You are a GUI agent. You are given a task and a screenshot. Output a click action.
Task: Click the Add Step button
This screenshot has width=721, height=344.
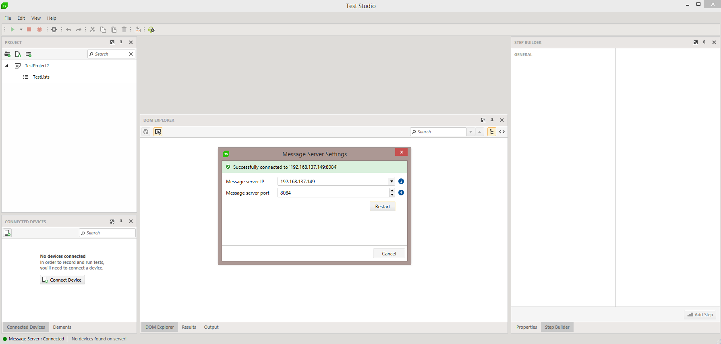coord(700,315)
